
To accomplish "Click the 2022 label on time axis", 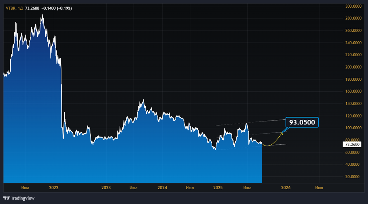I will pyautogui.click(x=54, y=187).
